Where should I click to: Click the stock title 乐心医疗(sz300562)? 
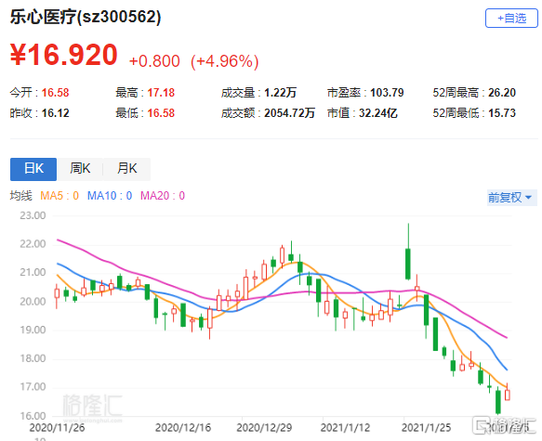tap(86, 17)
